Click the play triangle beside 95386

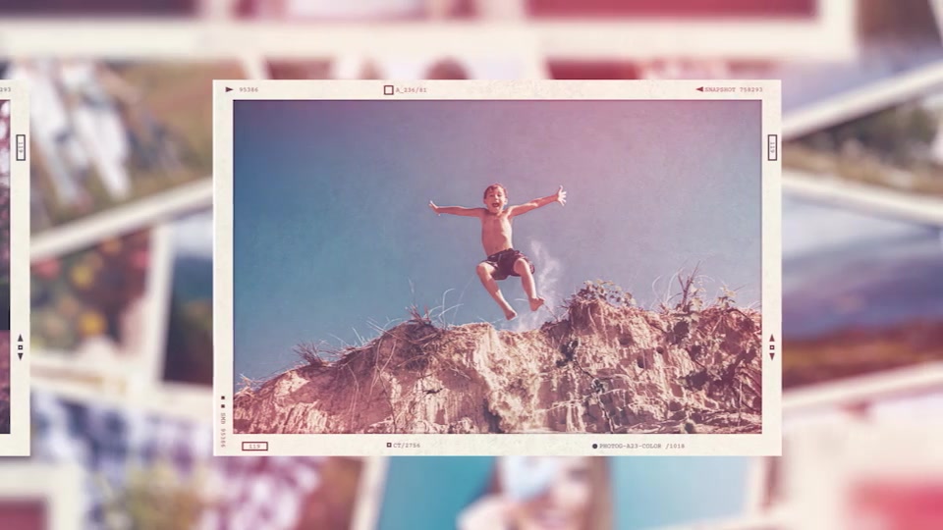229,89
